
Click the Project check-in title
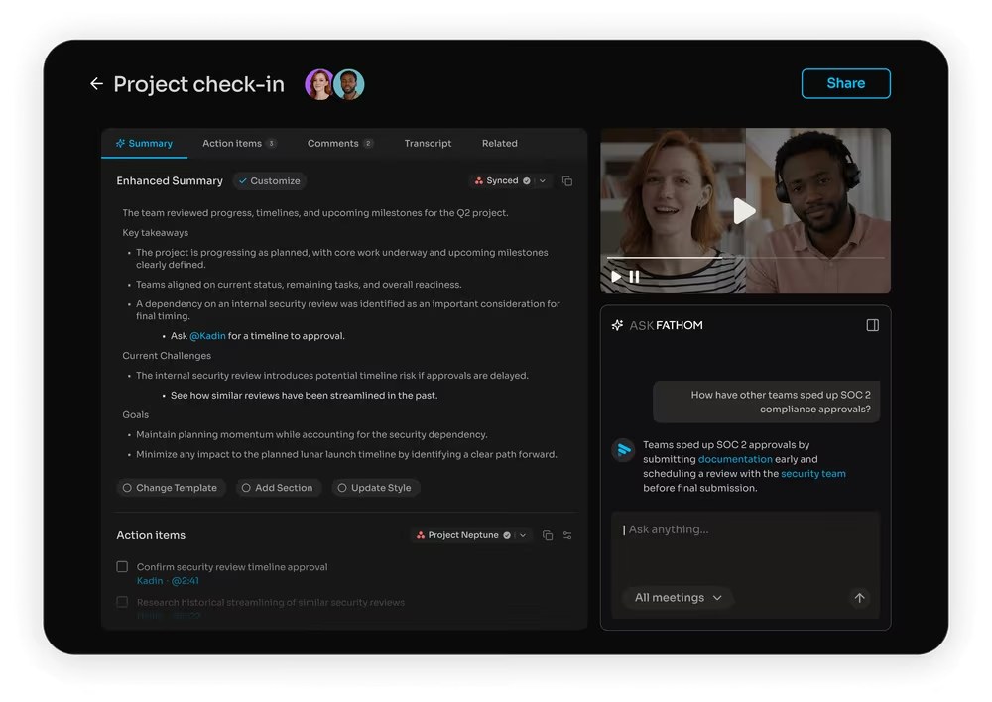[x=198, y=84]
